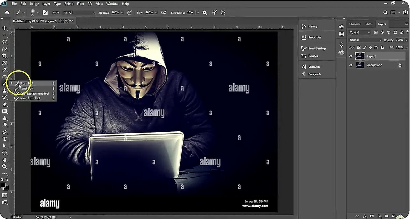Viewport: 410px width, 219px height.
Task: Select the Crop tool
Action: point(4,56)
